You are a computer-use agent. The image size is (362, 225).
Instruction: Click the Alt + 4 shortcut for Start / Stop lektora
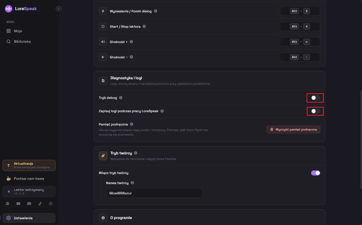300,27
